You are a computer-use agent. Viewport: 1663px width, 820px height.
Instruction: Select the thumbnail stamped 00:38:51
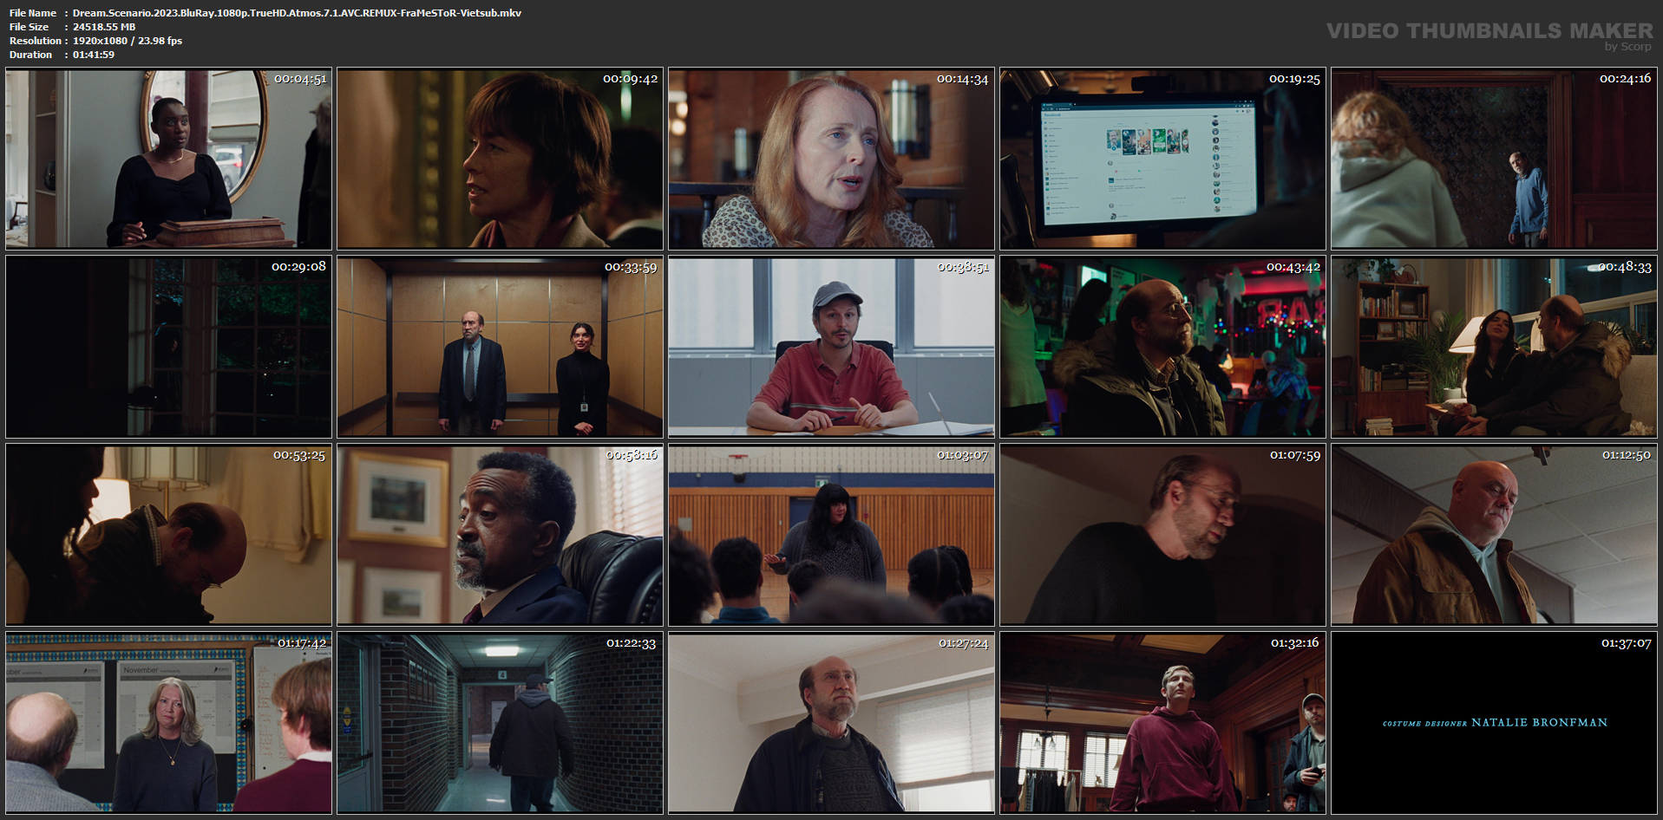click(831, 347)
